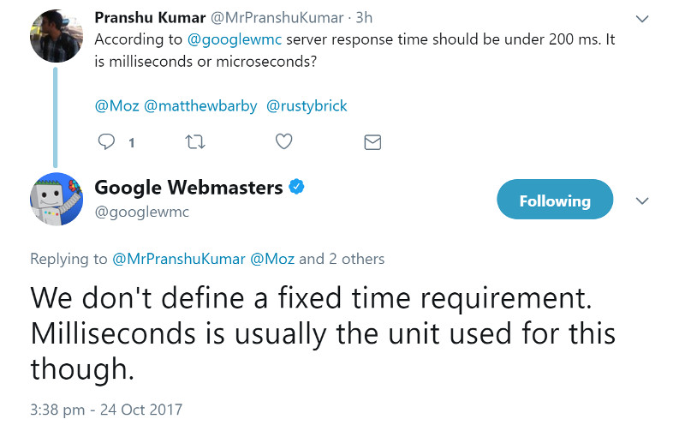
Task: Open the Google Webmasters robot avatar
Action: pyautogui.click(x=57, y=199)
